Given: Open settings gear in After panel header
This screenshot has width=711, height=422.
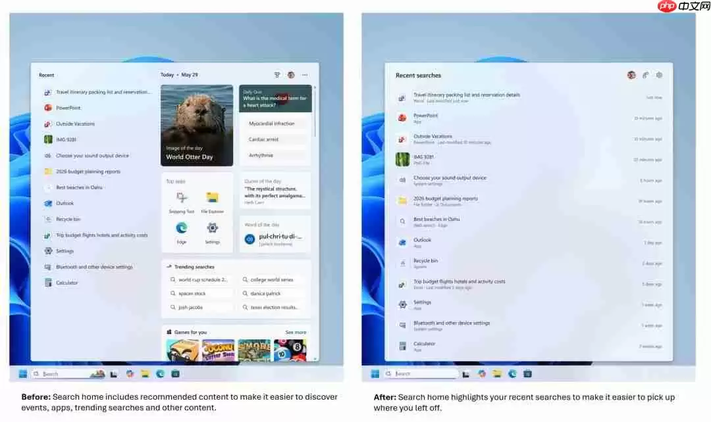Looking at the screenshot, I should (x=659, y=75).
